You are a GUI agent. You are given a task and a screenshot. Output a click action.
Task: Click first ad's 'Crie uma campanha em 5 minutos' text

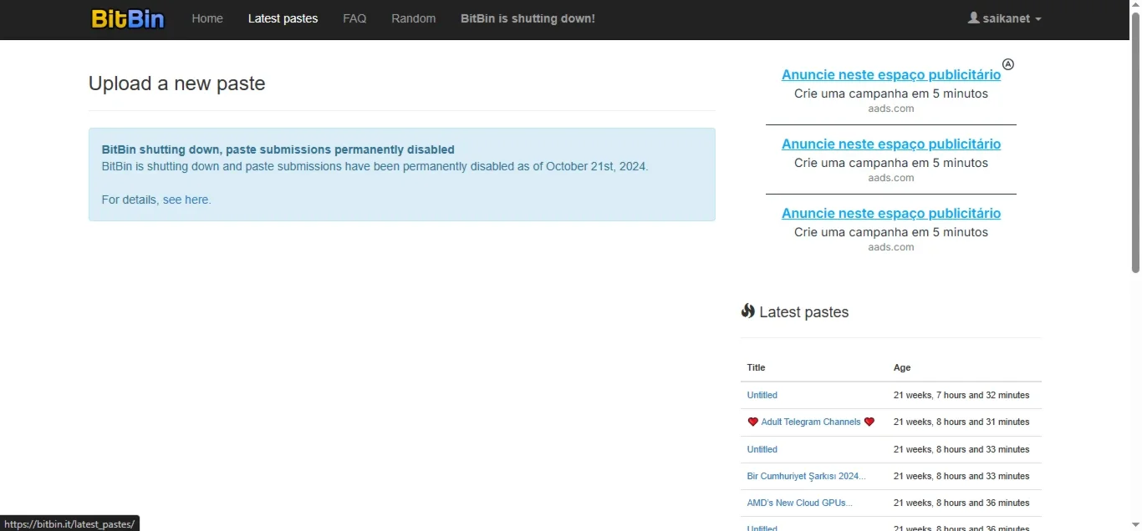pos(891,94)
